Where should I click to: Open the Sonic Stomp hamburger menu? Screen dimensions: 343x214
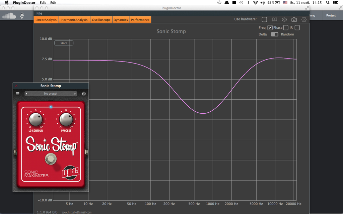click(18, 94)
